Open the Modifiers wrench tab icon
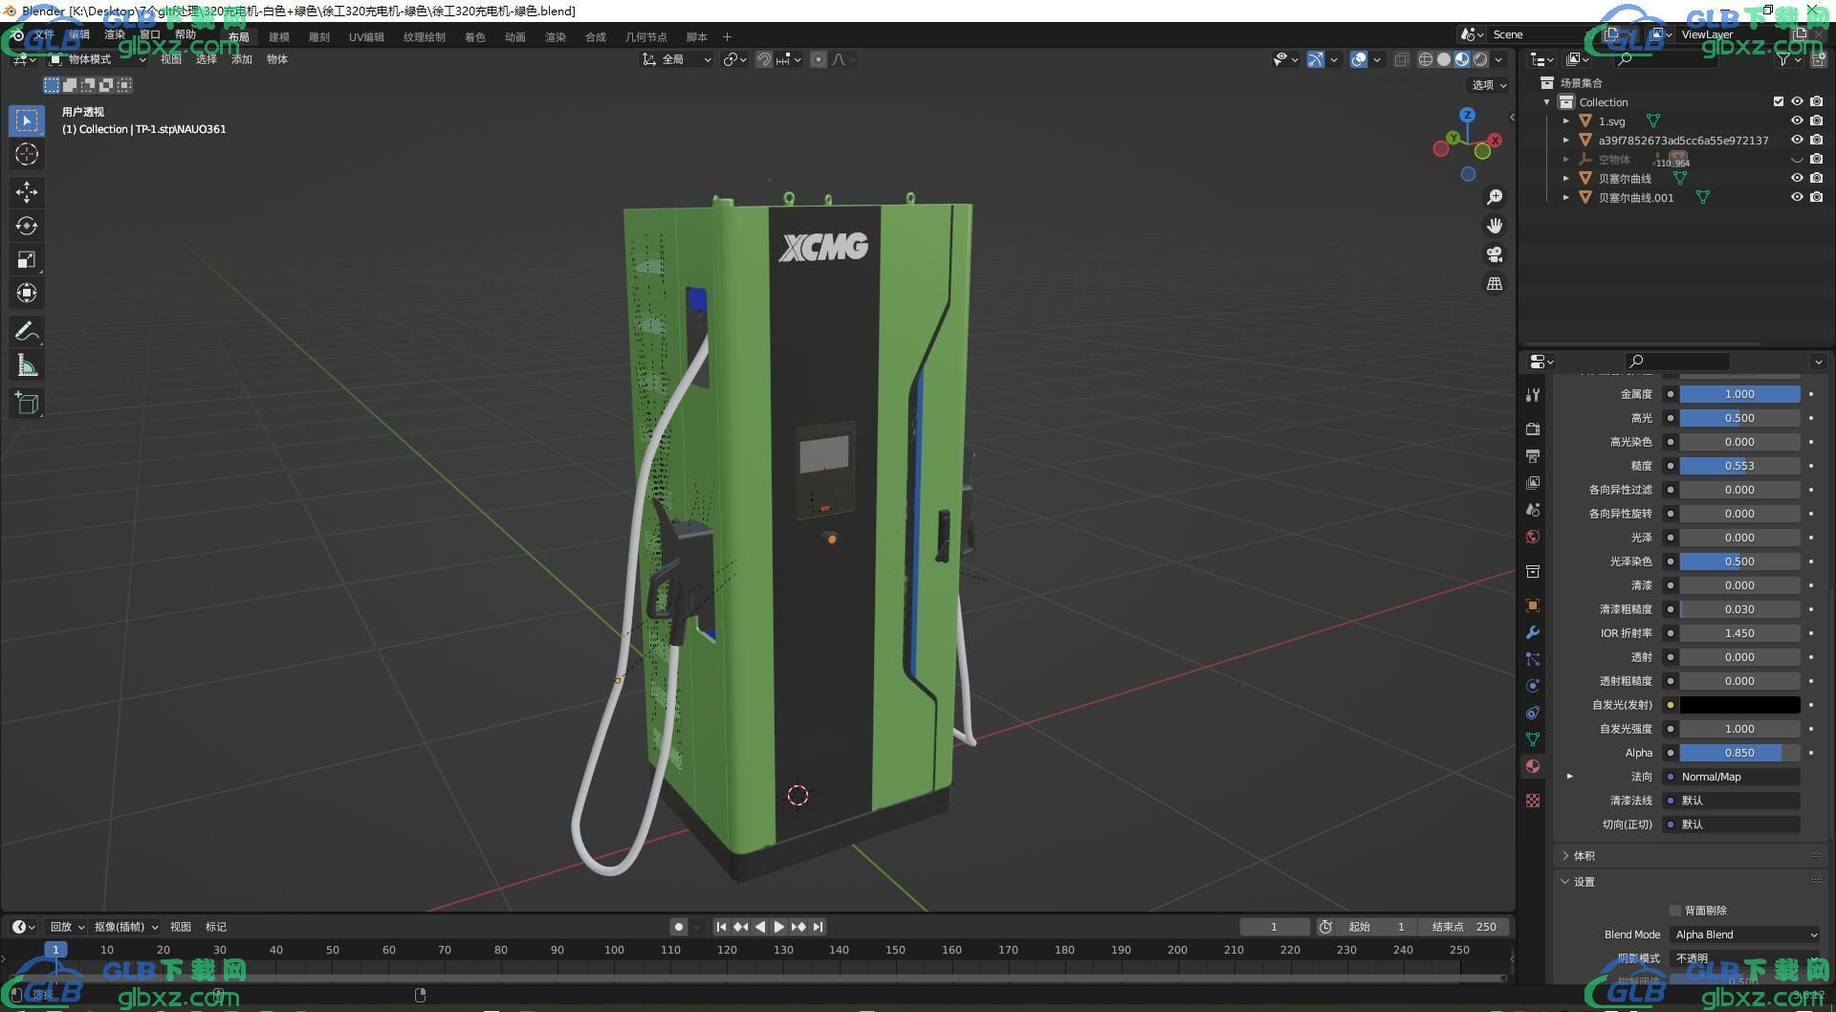Image resolution: width=1836 pixels, height=1012 pixels. point(1533,632)
